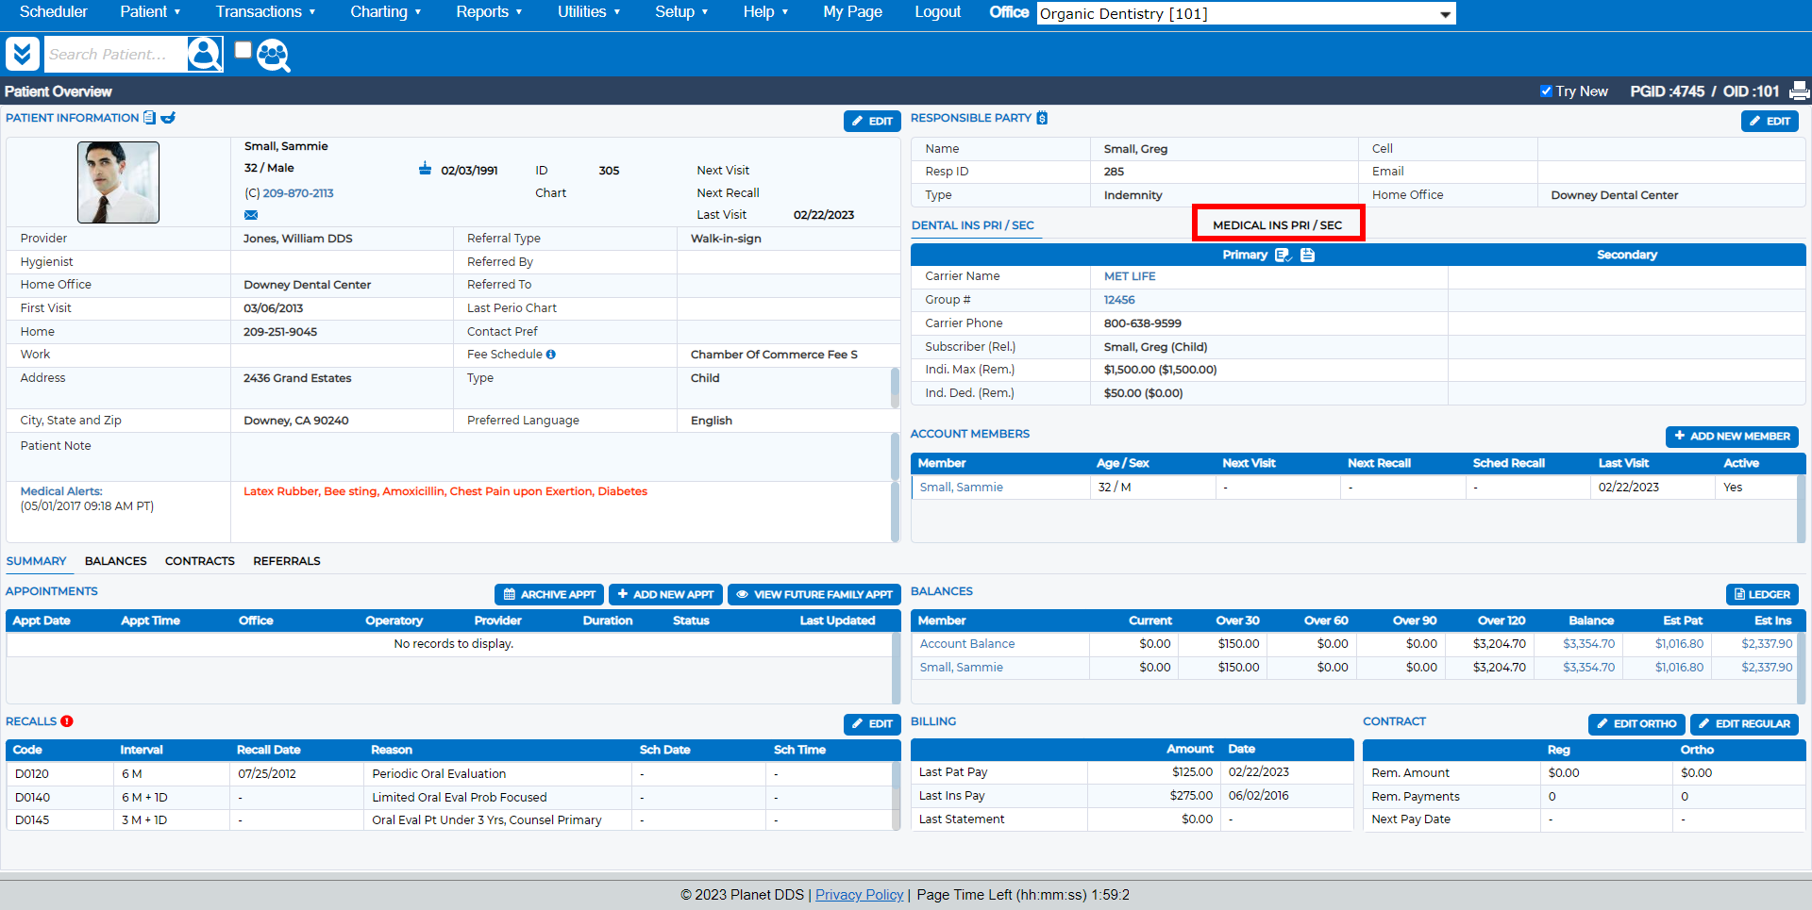This screenshot has width=1812, height=910.
Task: Click Edit in Responsible Party
Action: tap(1770, 121)
